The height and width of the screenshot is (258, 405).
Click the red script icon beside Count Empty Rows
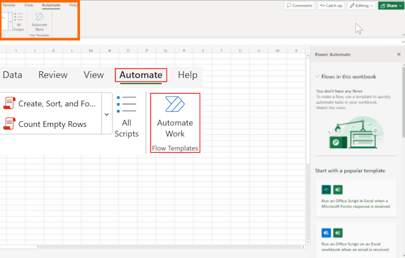pos(9,123)
